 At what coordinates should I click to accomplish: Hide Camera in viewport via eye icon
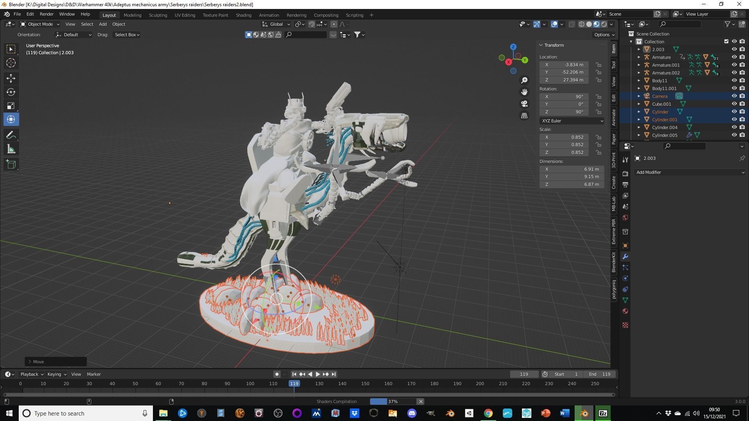[734, 96]
